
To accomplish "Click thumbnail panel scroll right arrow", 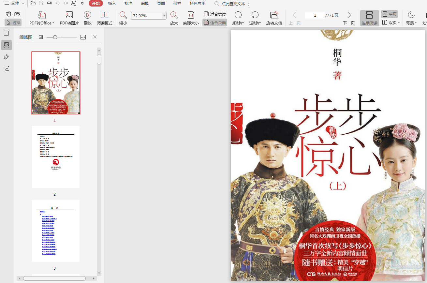I will coord(94,278).
